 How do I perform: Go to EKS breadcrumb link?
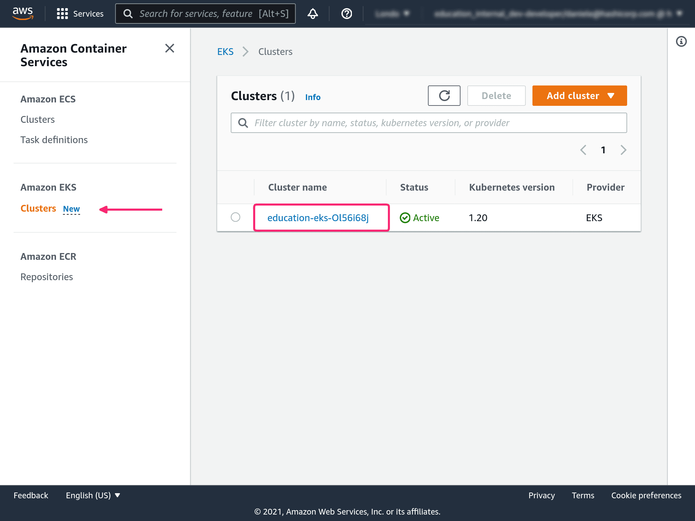pos(225,52)
